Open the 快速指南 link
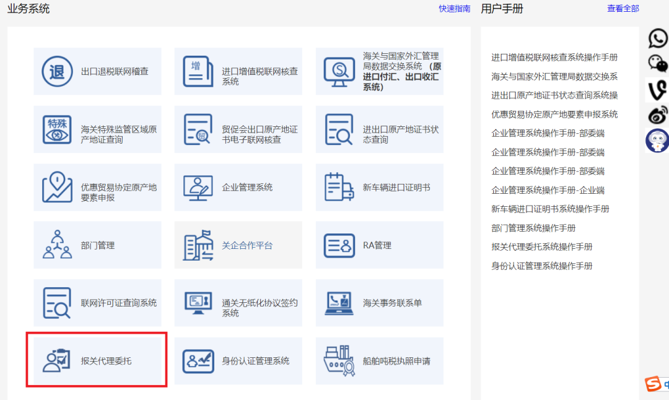 coord(455,9)
